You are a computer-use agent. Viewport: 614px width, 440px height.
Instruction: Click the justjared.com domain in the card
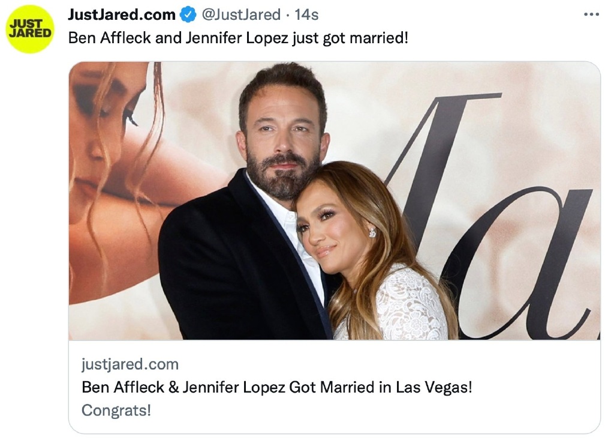pos(130,364)
